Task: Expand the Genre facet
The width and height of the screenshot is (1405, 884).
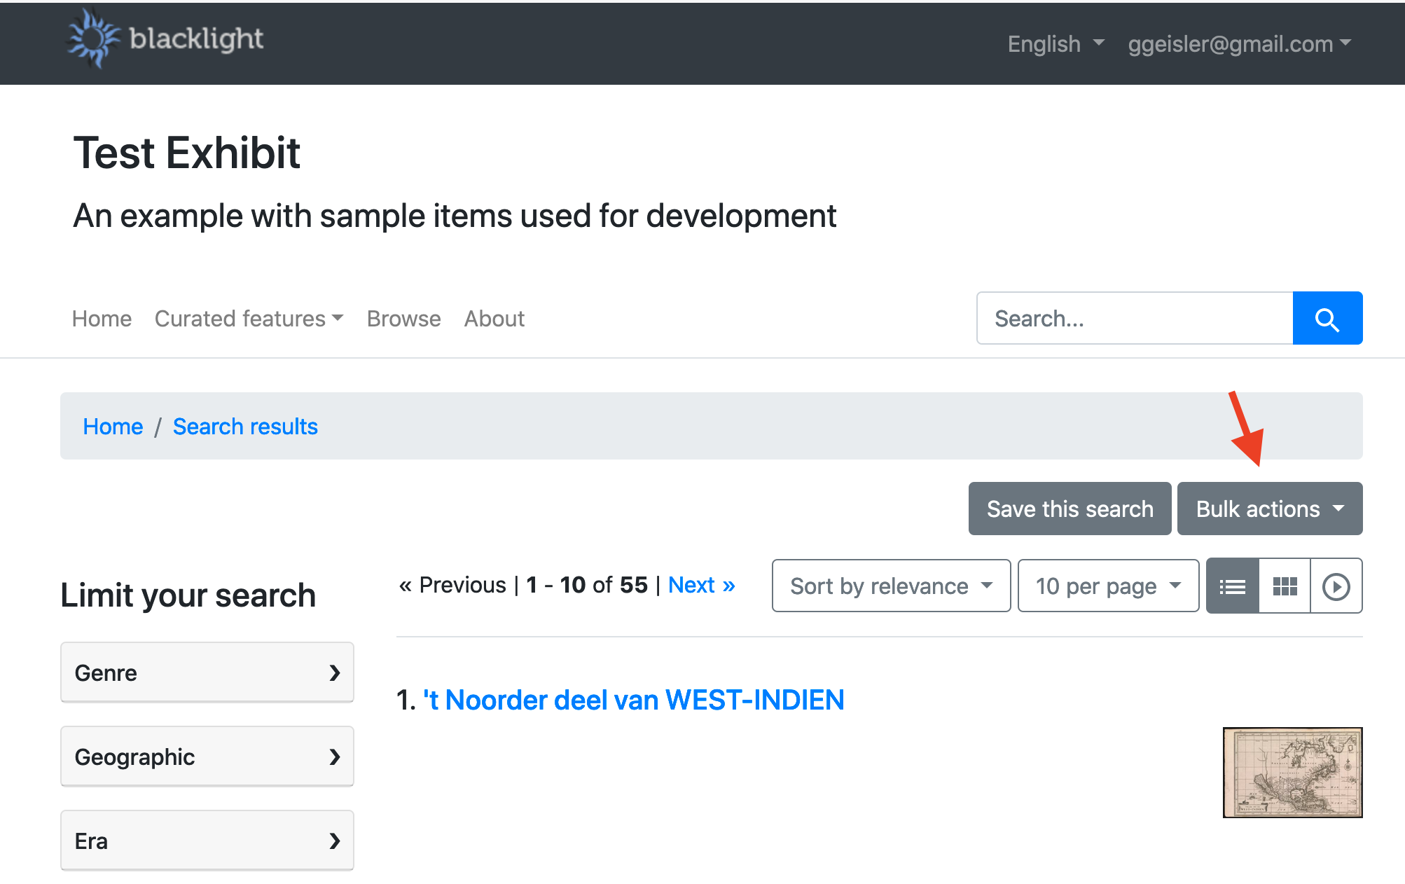Action: point(207,672)
